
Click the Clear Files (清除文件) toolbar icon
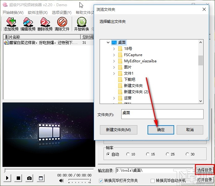pos(62,22)
